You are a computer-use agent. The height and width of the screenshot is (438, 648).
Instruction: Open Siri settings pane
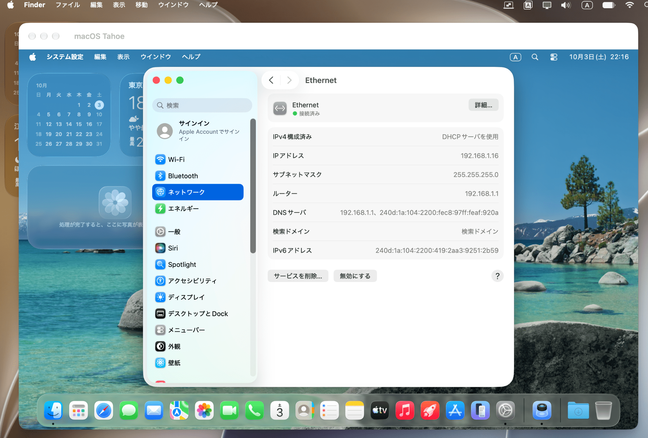pyautogui.click(x=198, y=248)
